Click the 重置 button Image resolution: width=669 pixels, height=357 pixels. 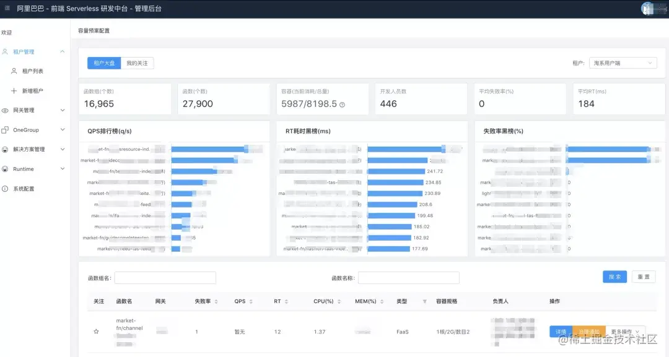click(644, 277)
